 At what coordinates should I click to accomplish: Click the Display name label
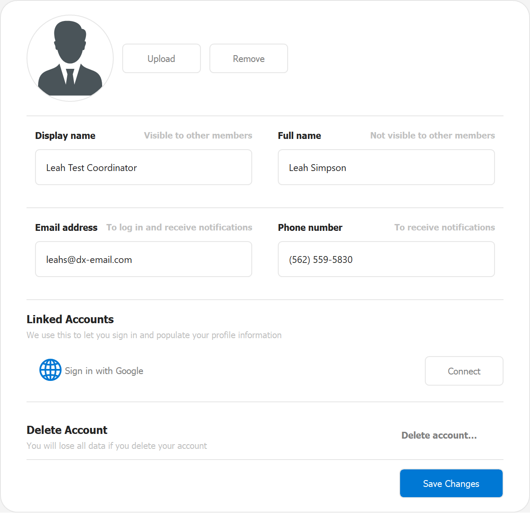[65, 136]
